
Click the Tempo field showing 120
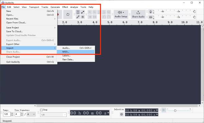click(x=7, y=114)
